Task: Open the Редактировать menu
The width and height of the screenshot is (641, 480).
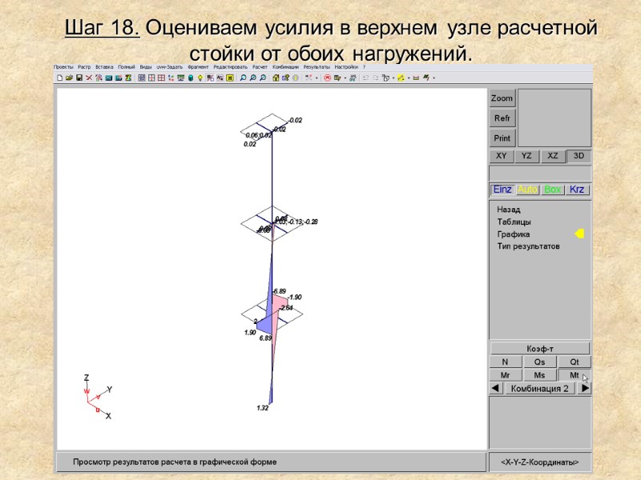Action: point(231,67)
